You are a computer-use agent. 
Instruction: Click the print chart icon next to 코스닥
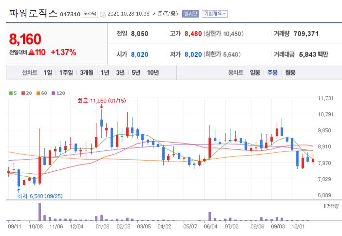click(x=102, y=14)
